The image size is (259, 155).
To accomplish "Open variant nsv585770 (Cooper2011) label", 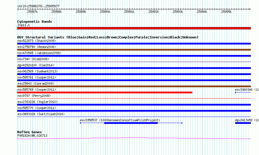I will pos(37,108).
